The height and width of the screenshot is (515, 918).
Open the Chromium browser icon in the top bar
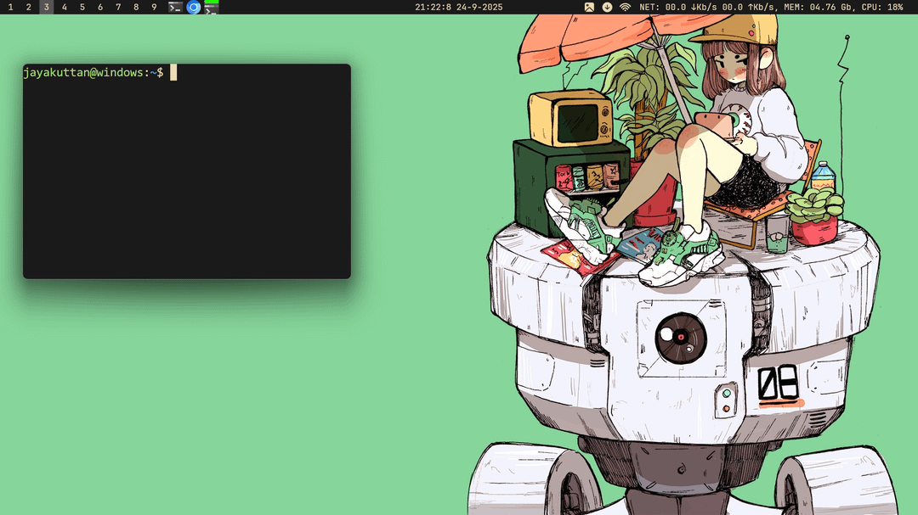[x=193, y=7]
